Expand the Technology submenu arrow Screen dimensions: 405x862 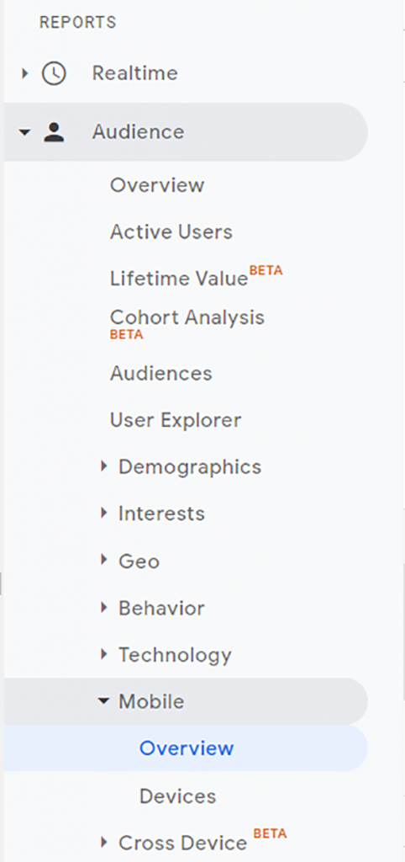[104, 654]
